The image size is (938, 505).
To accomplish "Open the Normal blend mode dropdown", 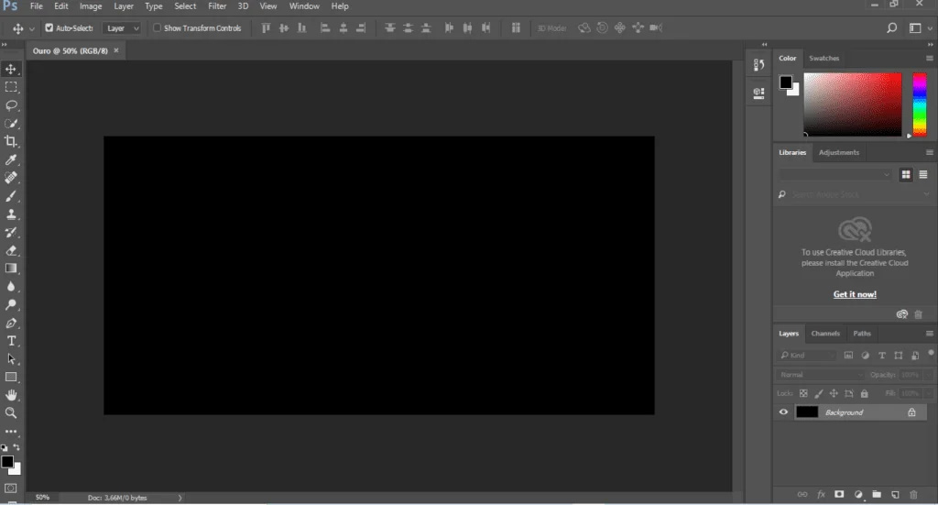I will click(821, 375).
